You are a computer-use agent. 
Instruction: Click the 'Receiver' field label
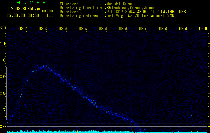click(69, 12)
